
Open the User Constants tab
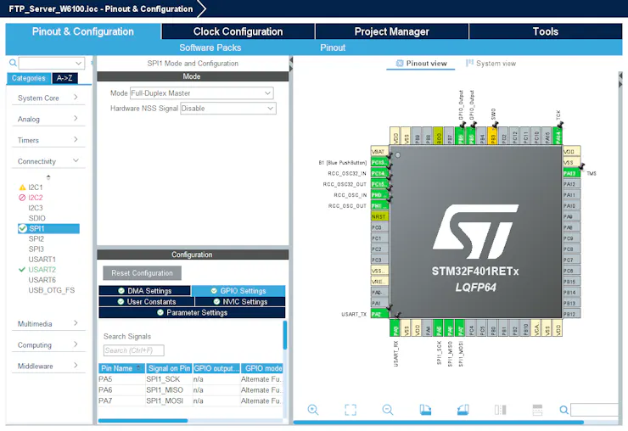tap(147, 302)
